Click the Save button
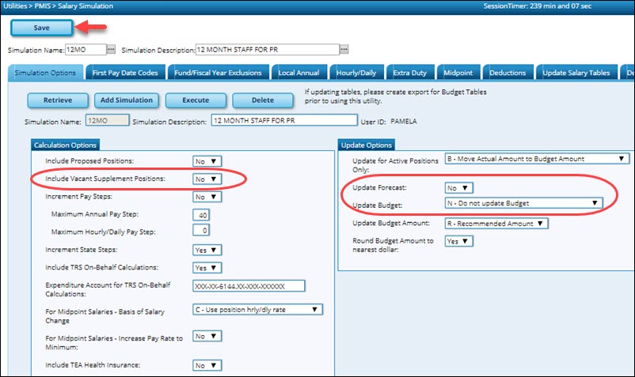 [x=42, y=28]
